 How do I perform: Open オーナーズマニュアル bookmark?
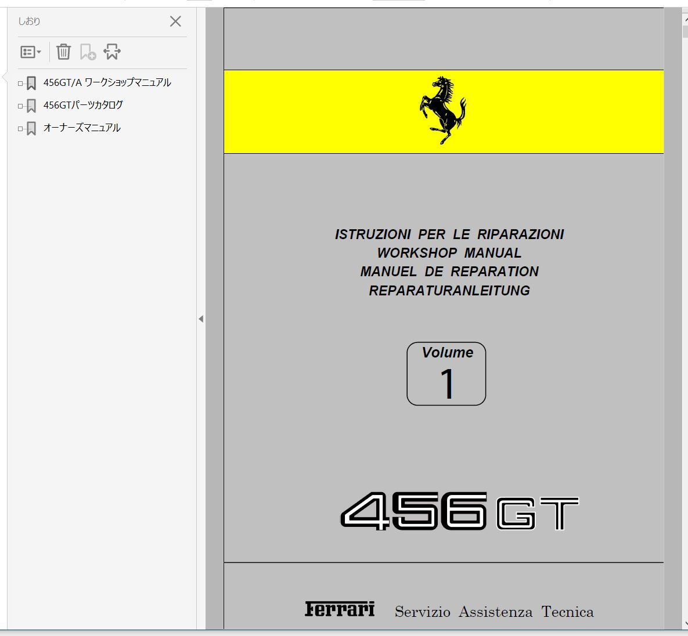click(82, 128)
